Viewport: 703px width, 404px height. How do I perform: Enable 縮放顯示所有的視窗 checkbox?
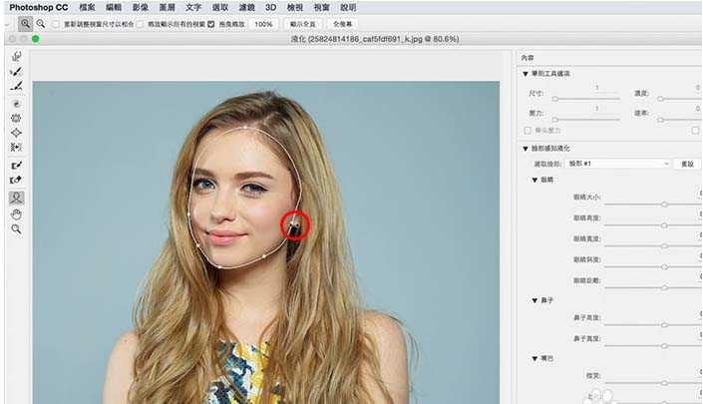coord(141,23)
